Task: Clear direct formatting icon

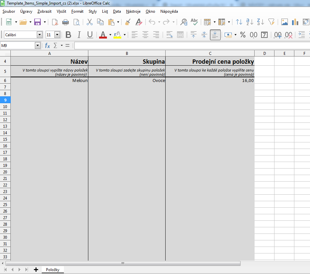Action: (x=139, y=22)
